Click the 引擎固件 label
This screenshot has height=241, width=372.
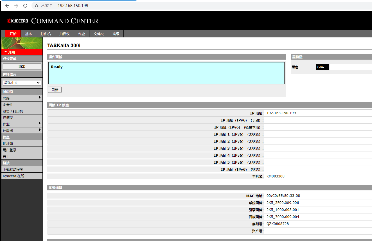(256, 210)
